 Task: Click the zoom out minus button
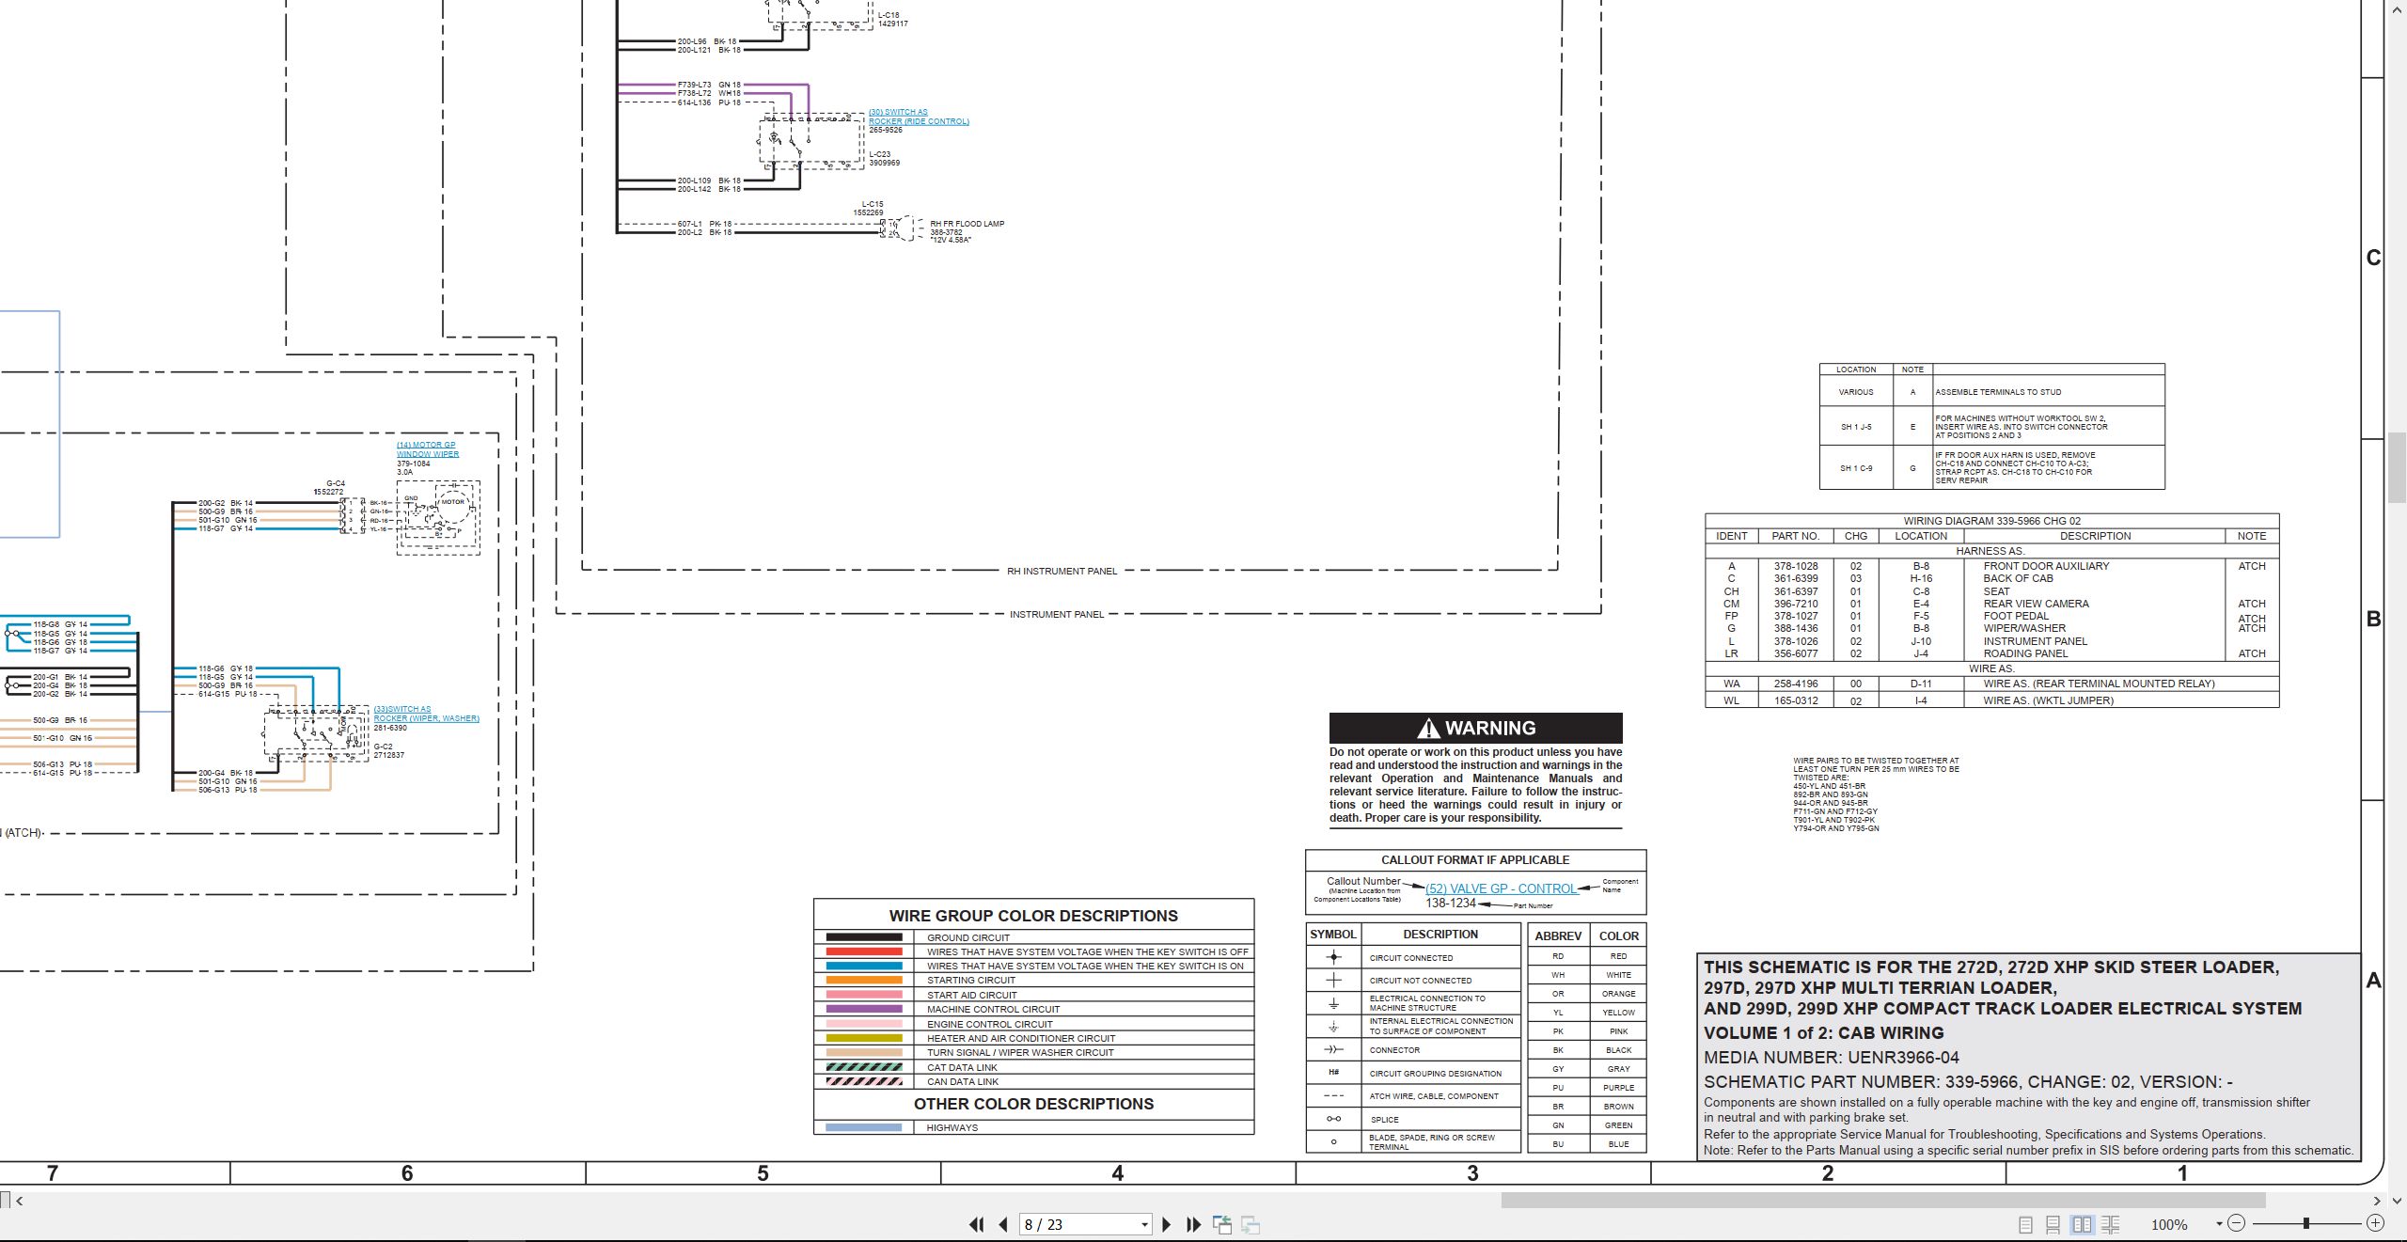[x=2237, y=1223]
